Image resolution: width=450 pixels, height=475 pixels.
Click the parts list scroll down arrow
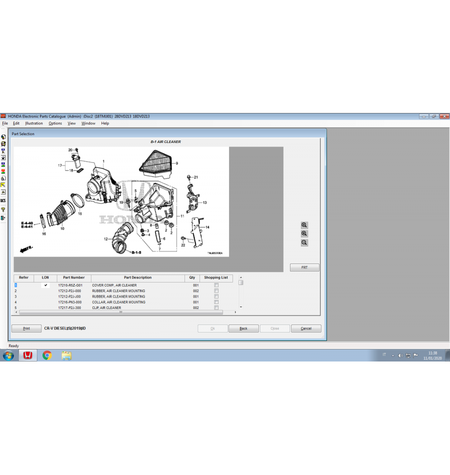pos(241,307)
